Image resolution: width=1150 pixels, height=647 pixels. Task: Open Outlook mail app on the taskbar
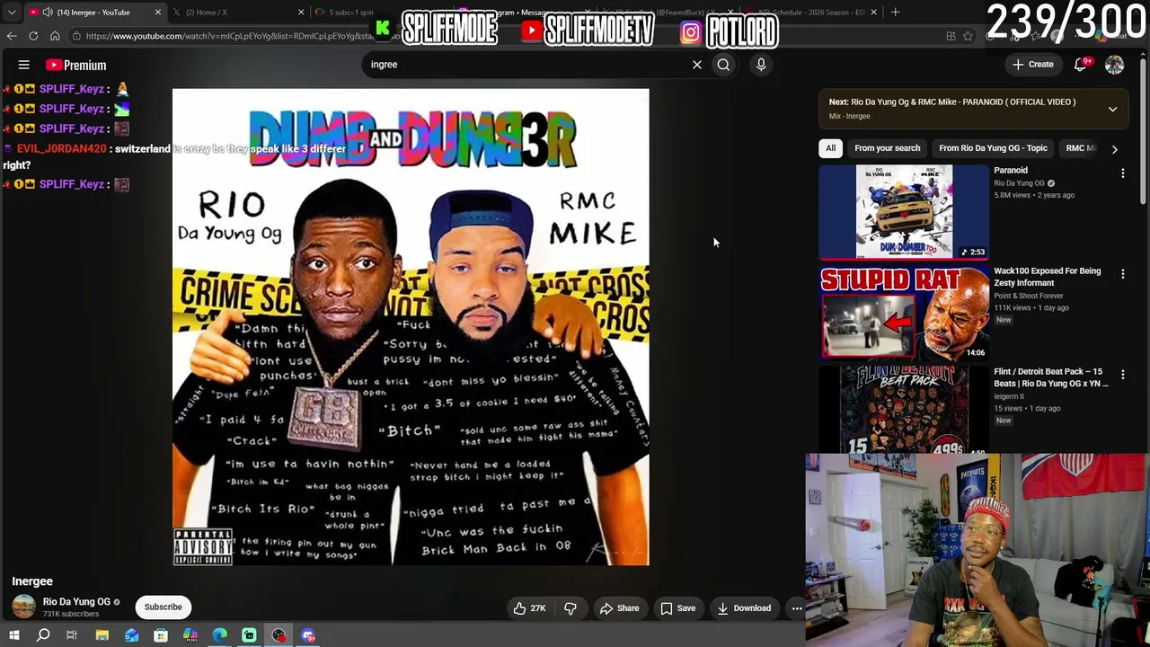click(131, 636)
